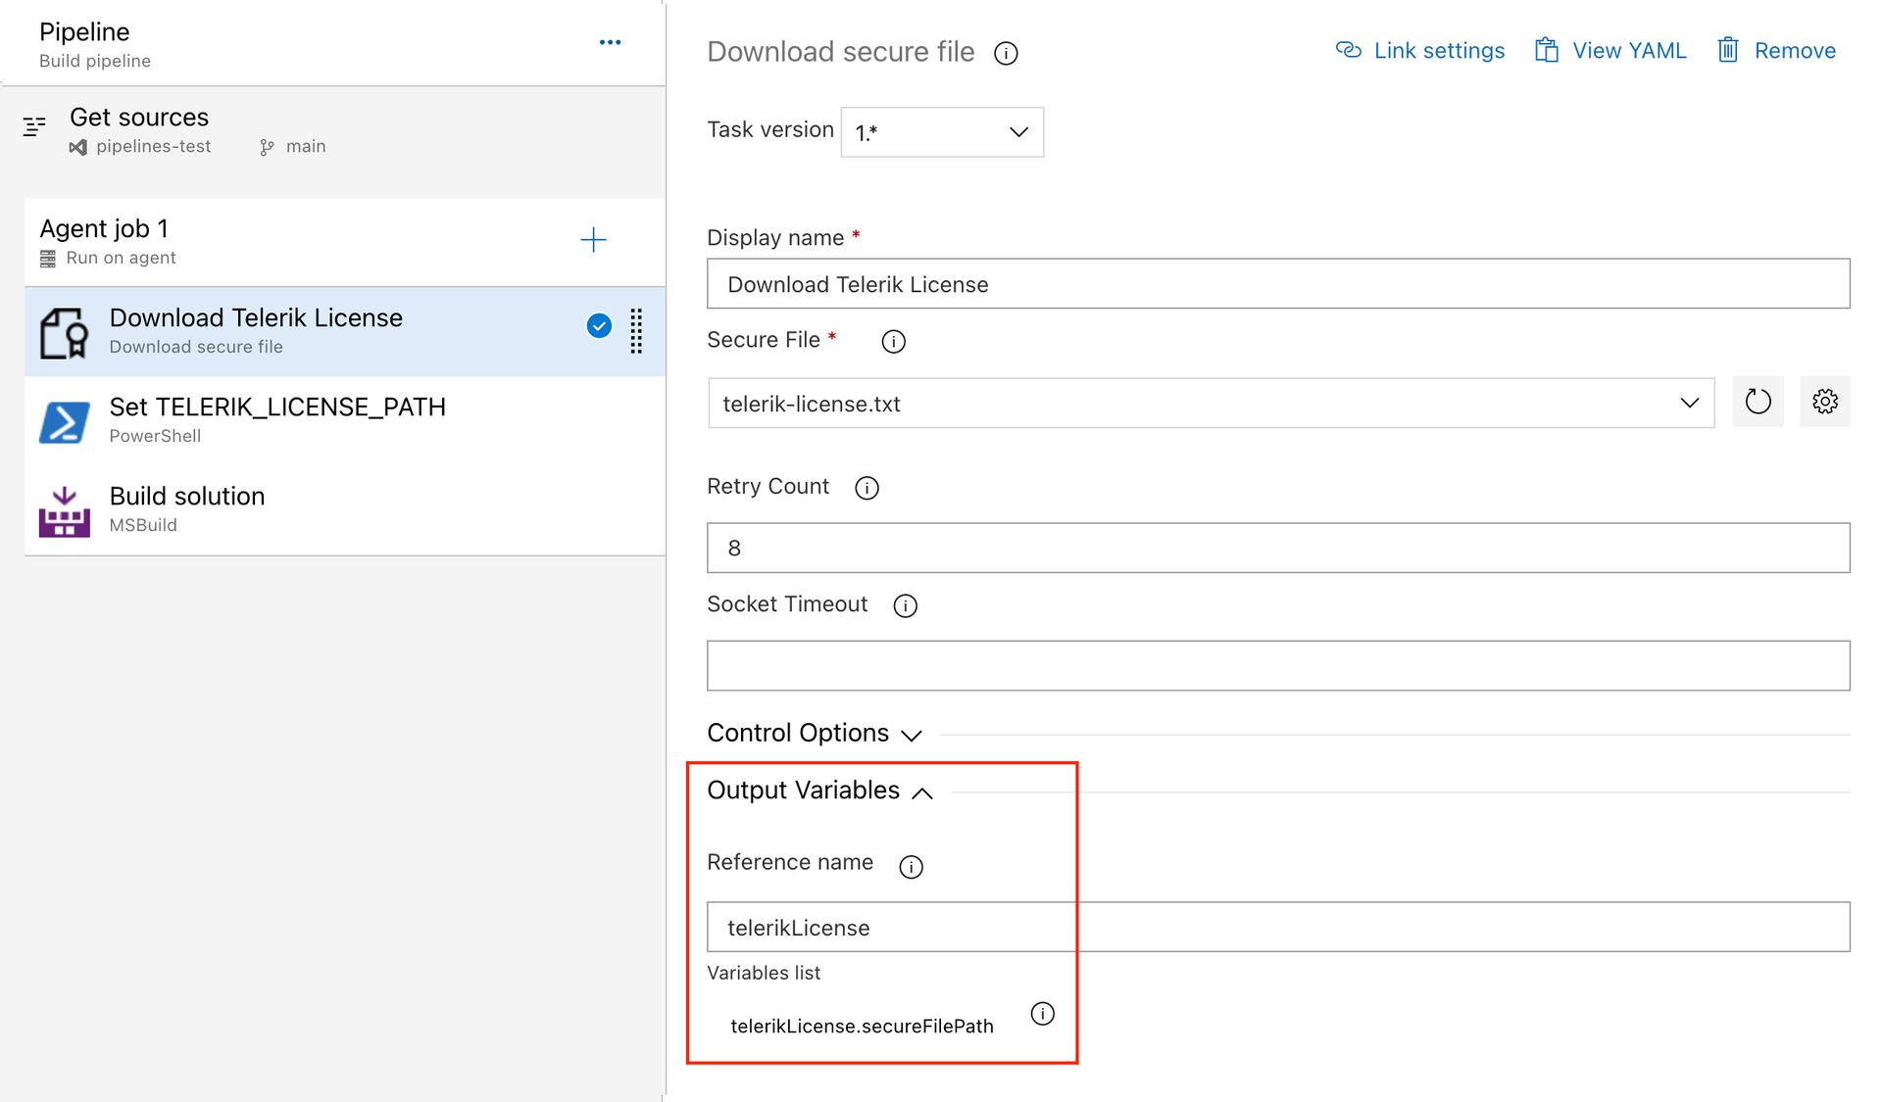Click the info icon next to telerikLicense.secureFilePath
Screen dimensions: 1882x1102
pos(1042,1014)
